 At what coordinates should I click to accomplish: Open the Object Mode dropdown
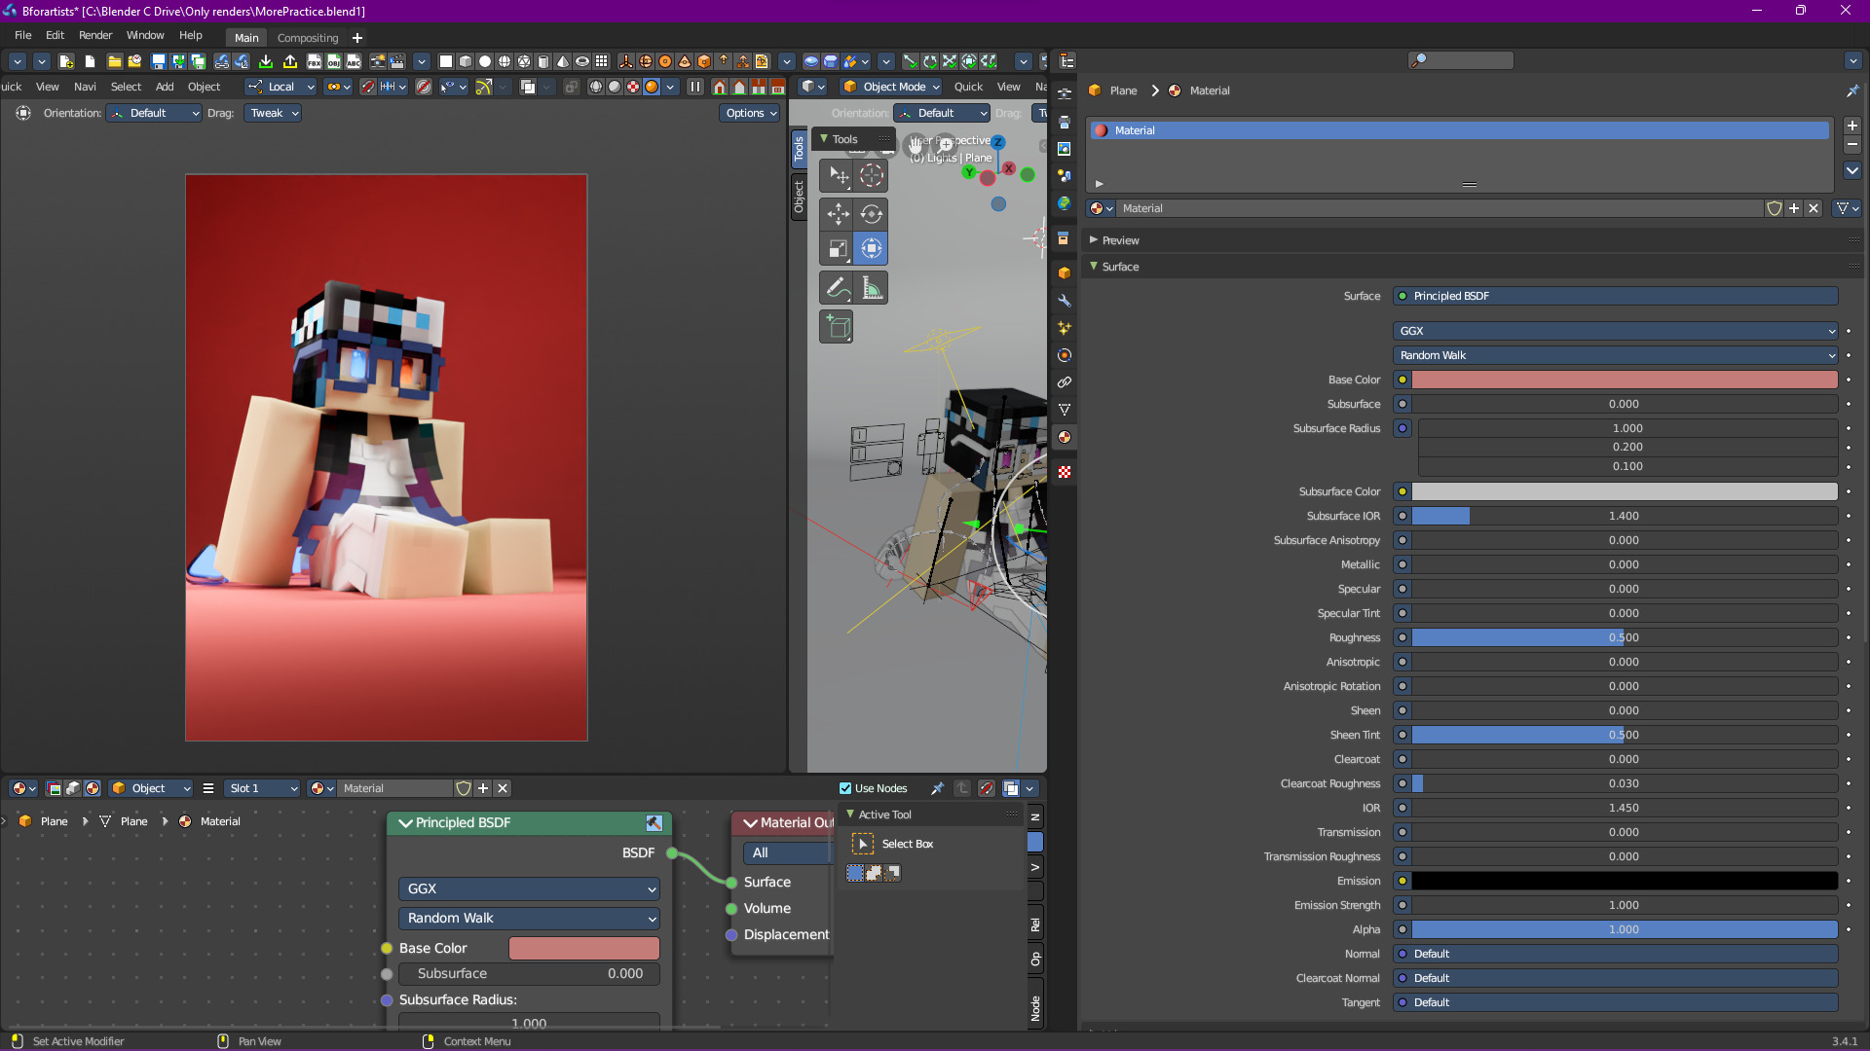click(892, 87)
